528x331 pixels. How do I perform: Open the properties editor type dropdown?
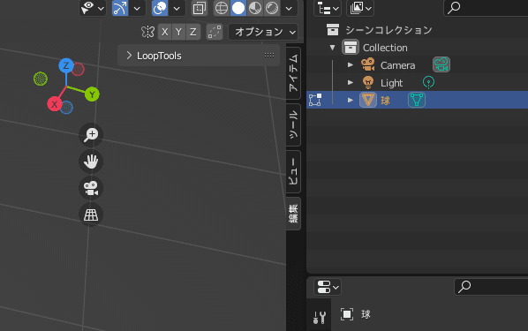pyautogui.click(x=328, y=287)
